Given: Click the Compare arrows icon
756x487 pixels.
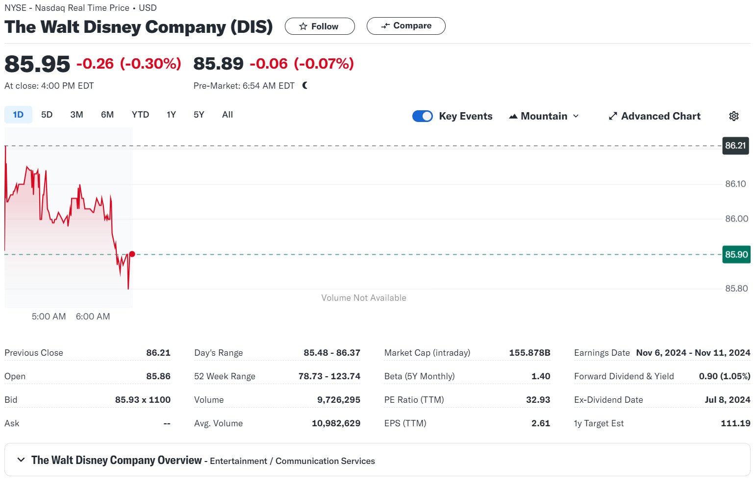Looking at the screenshot, I should point(385,26).
